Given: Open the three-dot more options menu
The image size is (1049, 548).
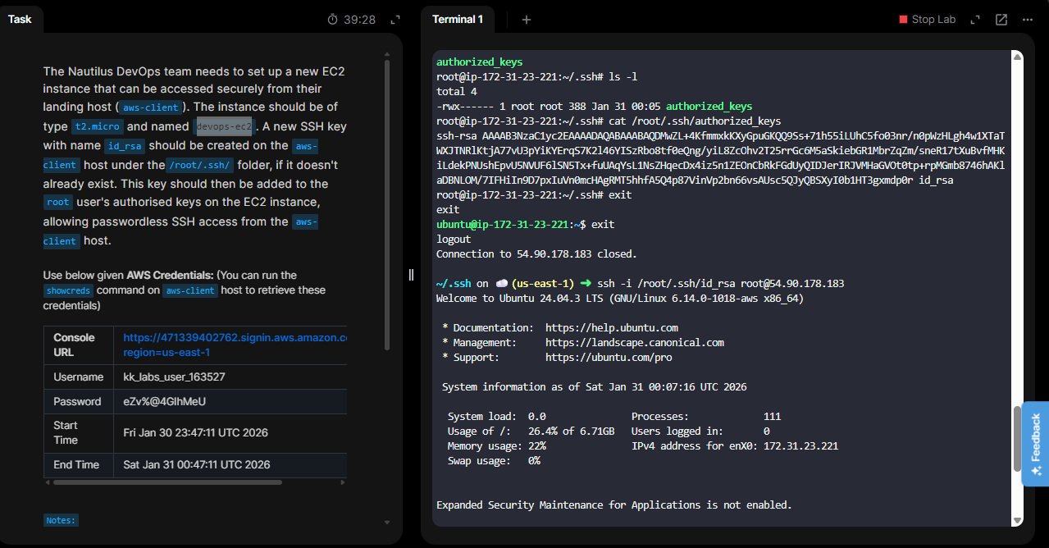Looking at the screenshot, I should coord(1027,20).
